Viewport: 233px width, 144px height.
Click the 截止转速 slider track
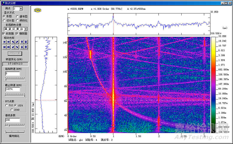pyautogui.click(x=15, y=95)
